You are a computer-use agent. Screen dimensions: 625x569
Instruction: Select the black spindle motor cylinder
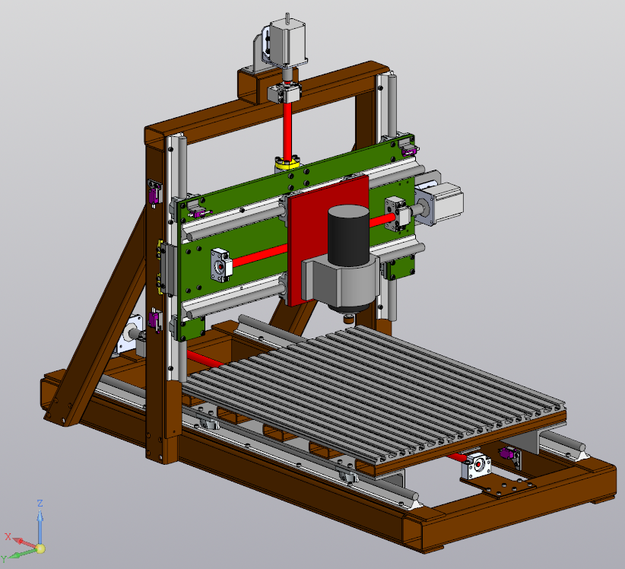coord(348,236)
